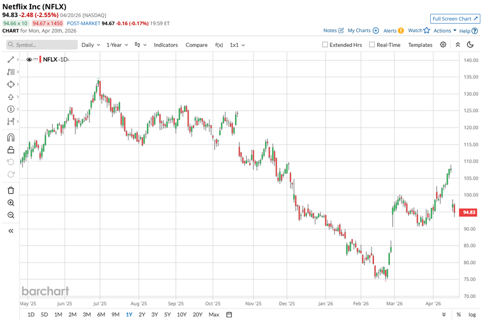Click the Symbol search field
Screen dimensions: 483x323
click(42, 45)
